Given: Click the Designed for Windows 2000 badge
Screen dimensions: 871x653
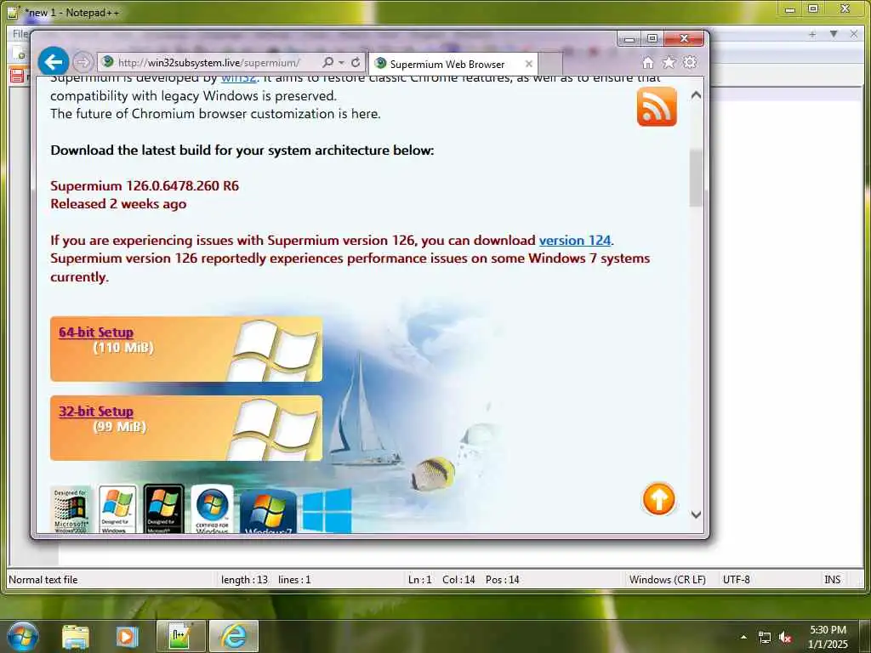Looking at the screenshot, I should click(71, 510).
